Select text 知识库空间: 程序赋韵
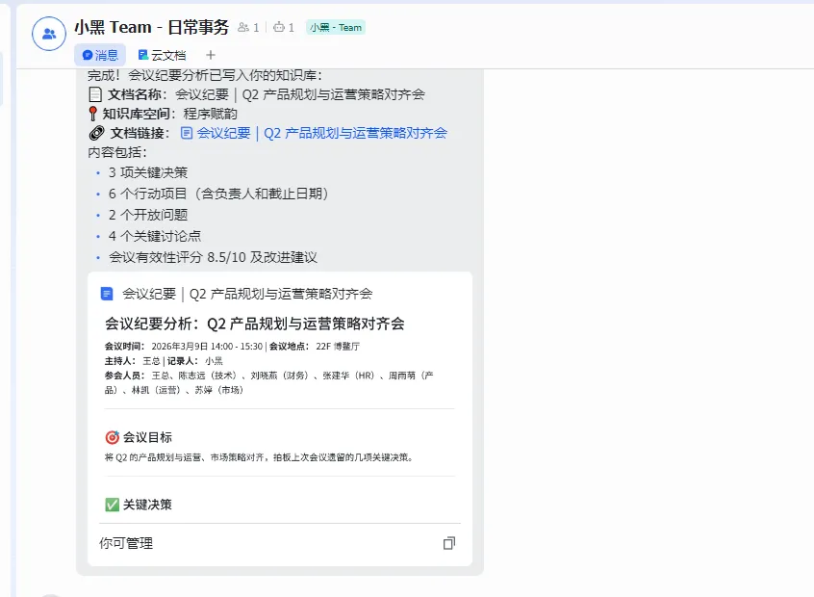Viewport: 814px width, 597px height. [163, 114]
